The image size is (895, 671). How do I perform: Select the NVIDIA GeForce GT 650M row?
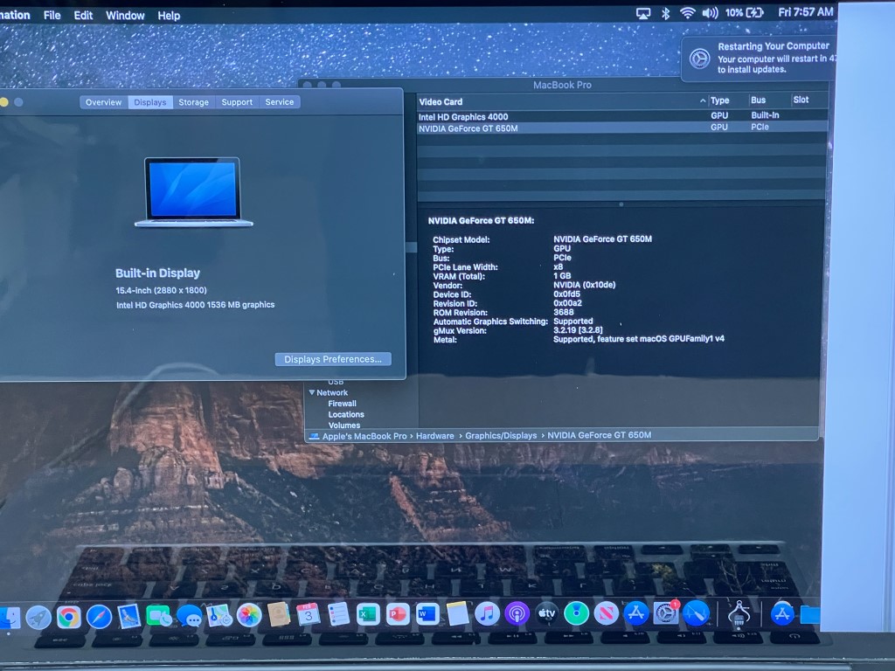pos(622,128)
